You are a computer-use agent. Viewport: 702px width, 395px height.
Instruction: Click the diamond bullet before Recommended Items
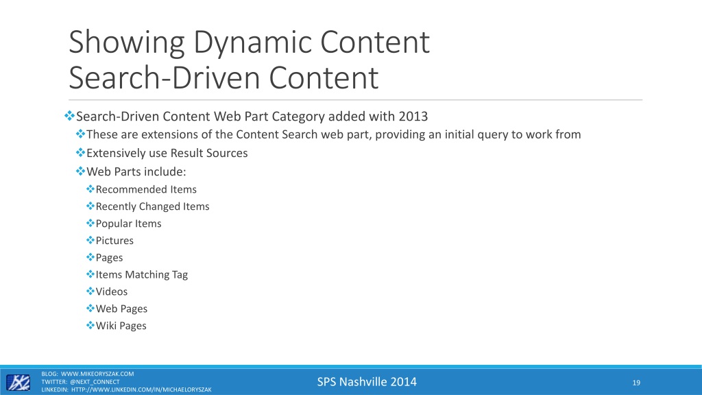pyautogui.click(x=90, y=189)
